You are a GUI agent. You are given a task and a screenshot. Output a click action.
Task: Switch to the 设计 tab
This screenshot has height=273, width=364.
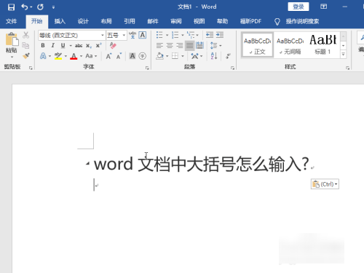83,21
